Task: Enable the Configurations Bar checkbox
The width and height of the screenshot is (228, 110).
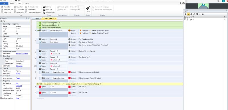Action: coord(26,12)
